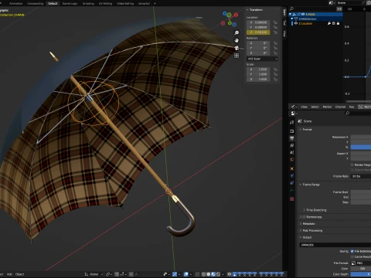Toggle eye visibility of Z Location channel
This screenshot has width=371, height=278.
point(296,23)
